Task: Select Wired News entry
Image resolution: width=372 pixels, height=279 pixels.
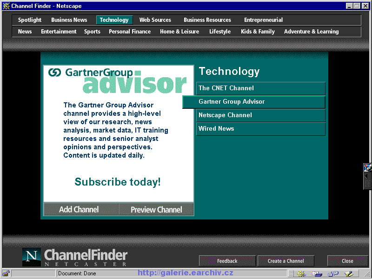Action: [x=261, y=129]
